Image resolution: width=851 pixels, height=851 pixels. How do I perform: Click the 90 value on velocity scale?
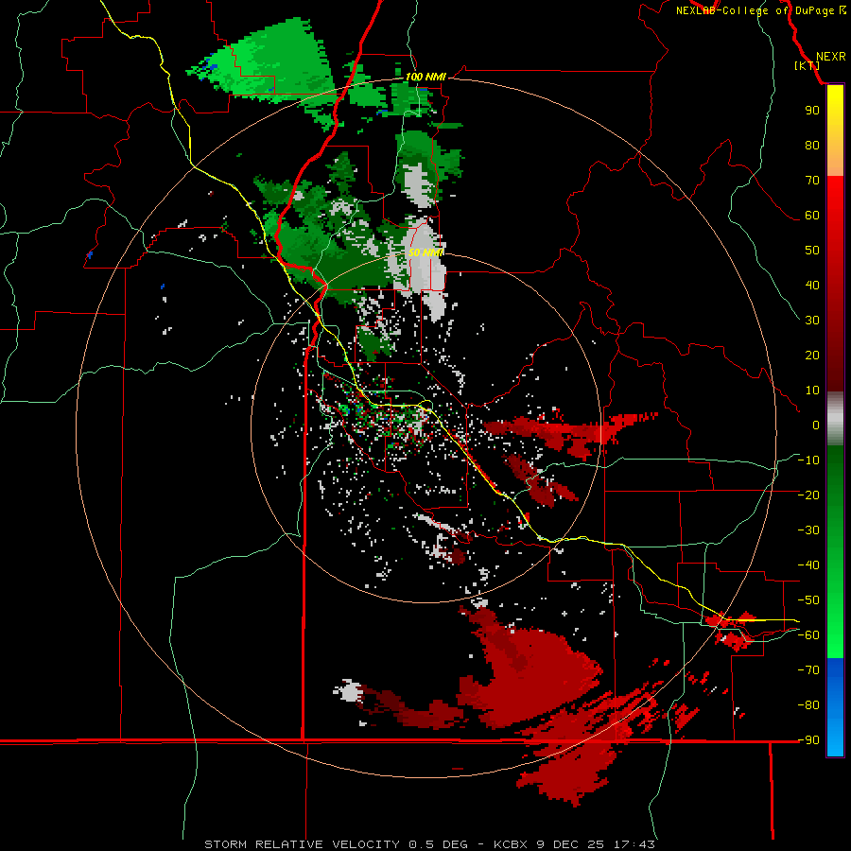coord(812,111)
